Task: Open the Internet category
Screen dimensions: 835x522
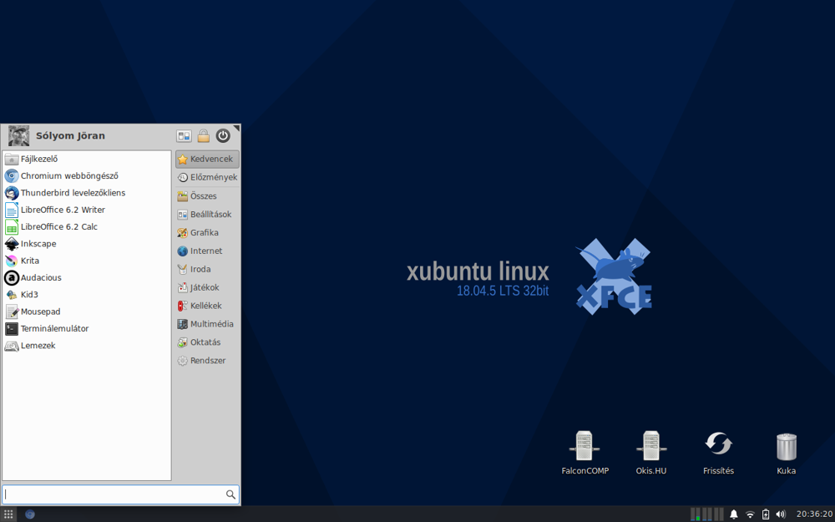Action: (207, 251)
